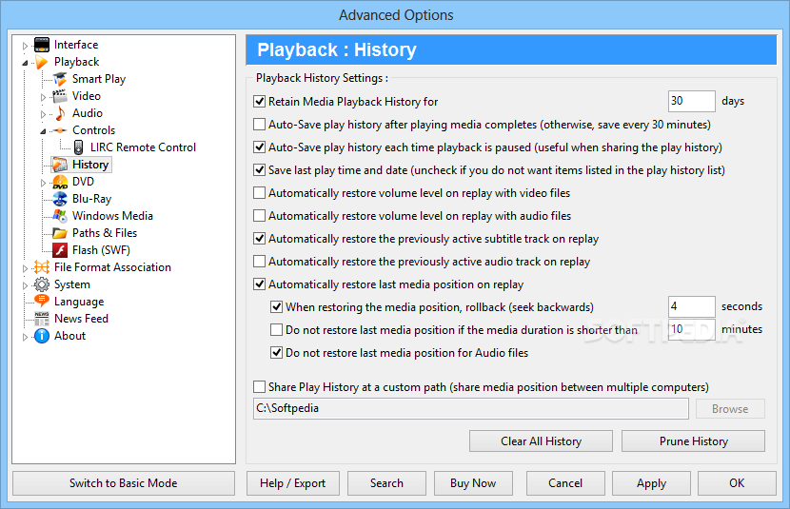Enable restore volume level with video files
Screen dimensions: 790x509
(x=259, y=193)
